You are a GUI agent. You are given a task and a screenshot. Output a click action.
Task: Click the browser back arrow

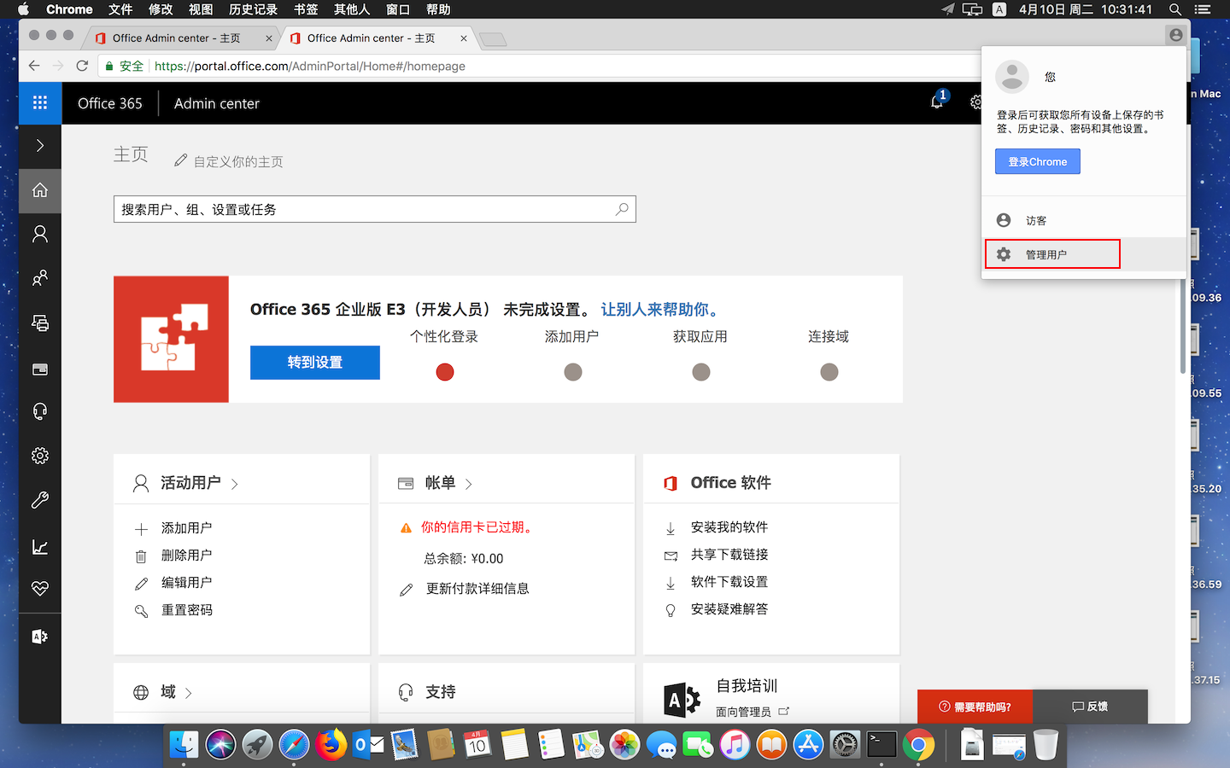(34, 66)
